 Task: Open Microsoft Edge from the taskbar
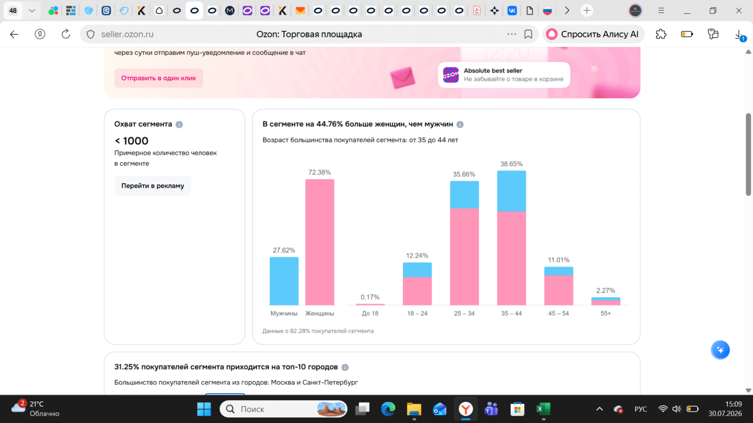coord(388,409)
